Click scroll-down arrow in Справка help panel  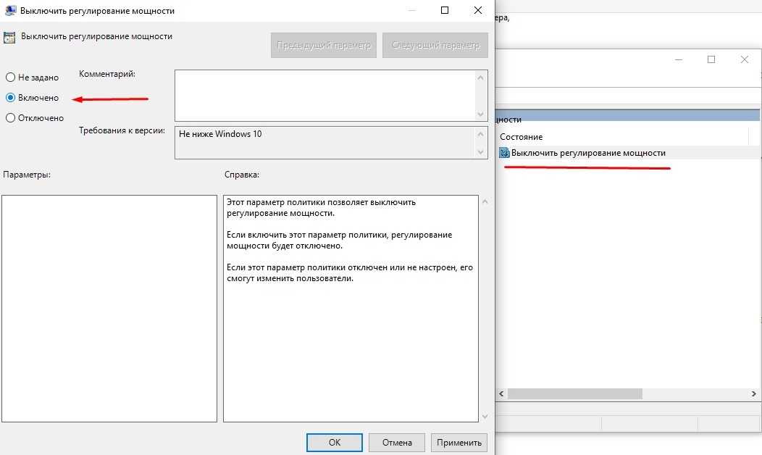point(484,416)
